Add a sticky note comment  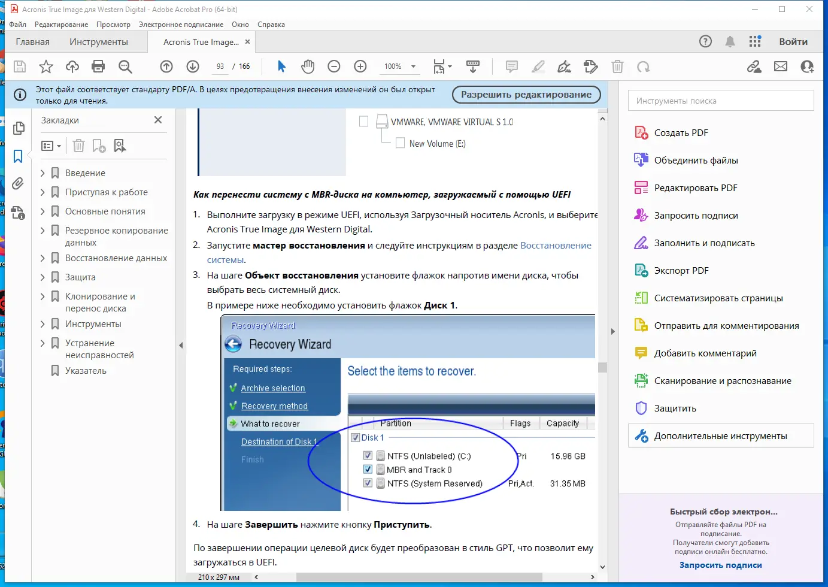coord(511,66)
